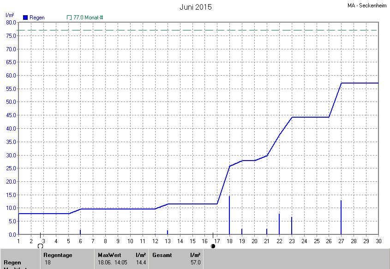Click the new moon icon near day 17
This screenshot has width=390, height=269.
213,246
